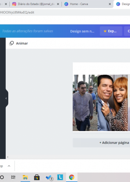Click the Canva favicon on Home tab
The image size is (130, 182).
tap(66, 4)
